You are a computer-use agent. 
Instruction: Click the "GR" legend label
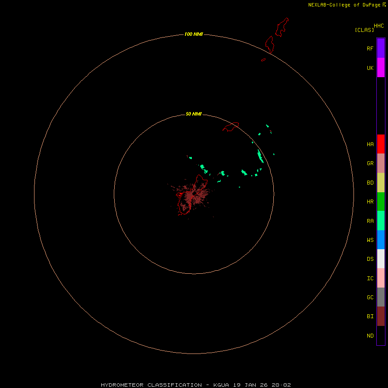[x=370, y=163]
